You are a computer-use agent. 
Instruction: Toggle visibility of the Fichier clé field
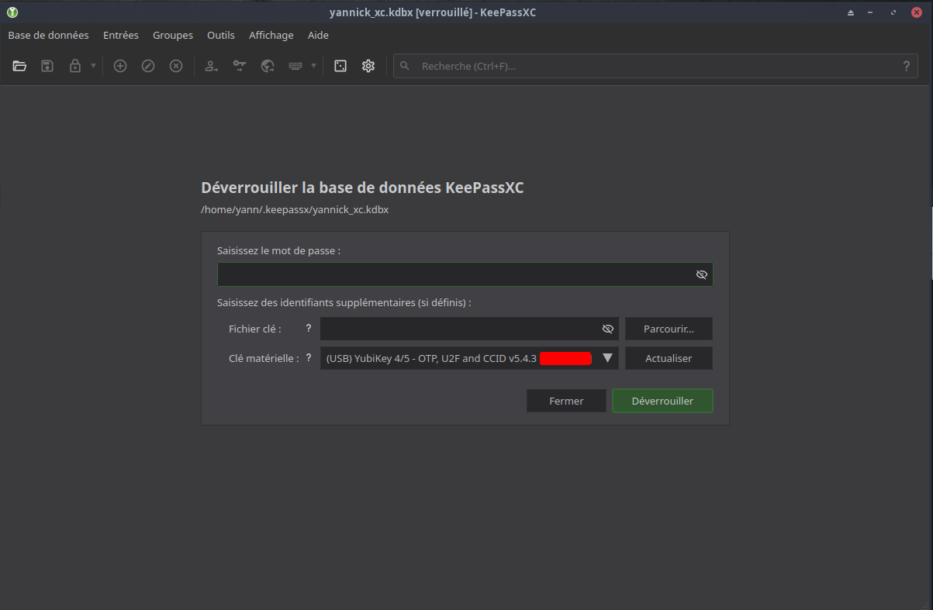608,329
